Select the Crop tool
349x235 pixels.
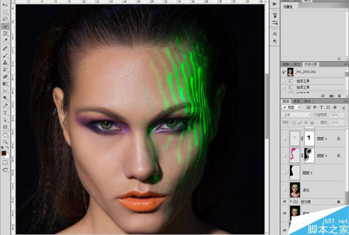(x=5, y=34)
